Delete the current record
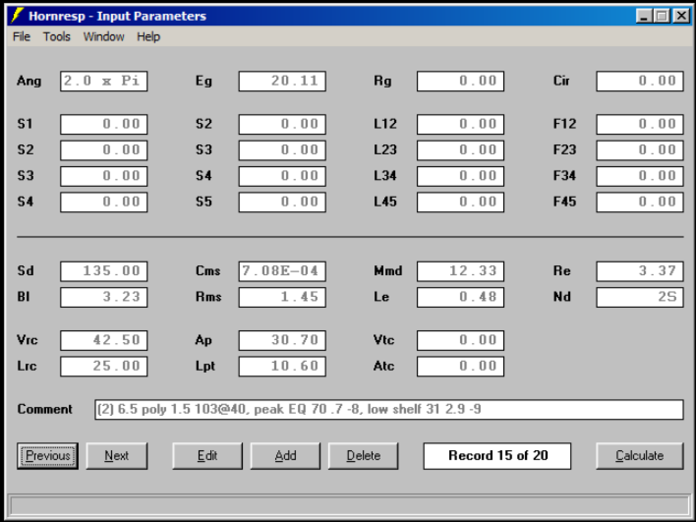 pos(363,456)
